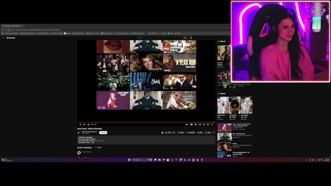The height and width of the screenshot is (186, 331).
Task: Open the Chammak Challo endscreen thumbnail
Action: point(179,47)
